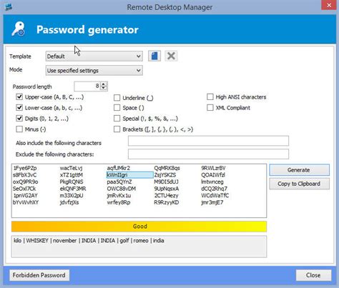Select password aqfUMkr2
The width and height of the screenshot is (339, 288).
pyautogui.click(x=119, y=168)
